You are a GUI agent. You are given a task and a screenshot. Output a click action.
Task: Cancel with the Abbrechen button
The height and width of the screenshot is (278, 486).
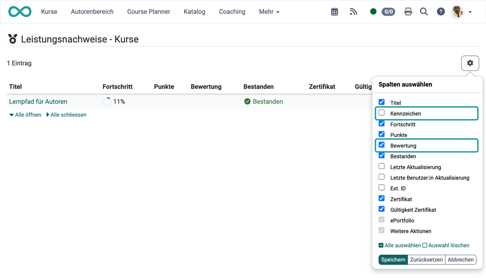[x=461, y=260]
